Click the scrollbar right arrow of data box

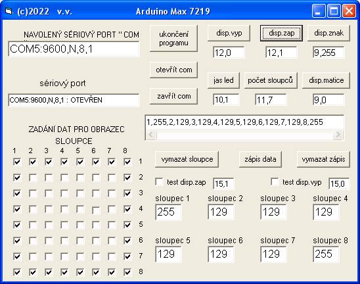click(x=338, y=135)
